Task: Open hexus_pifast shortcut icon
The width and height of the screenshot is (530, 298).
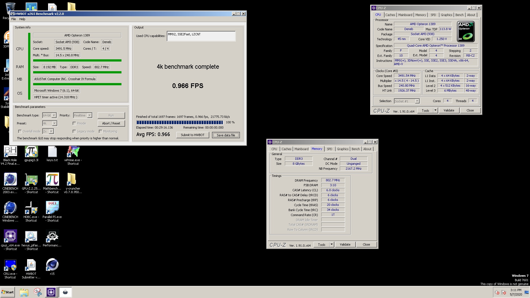Action: (31, 240)
